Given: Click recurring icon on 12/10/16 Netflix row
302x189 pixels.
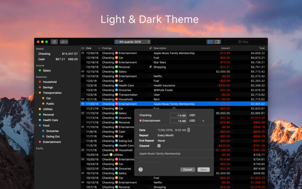Looking at the screenshot, I should click(x=83, y=76).
